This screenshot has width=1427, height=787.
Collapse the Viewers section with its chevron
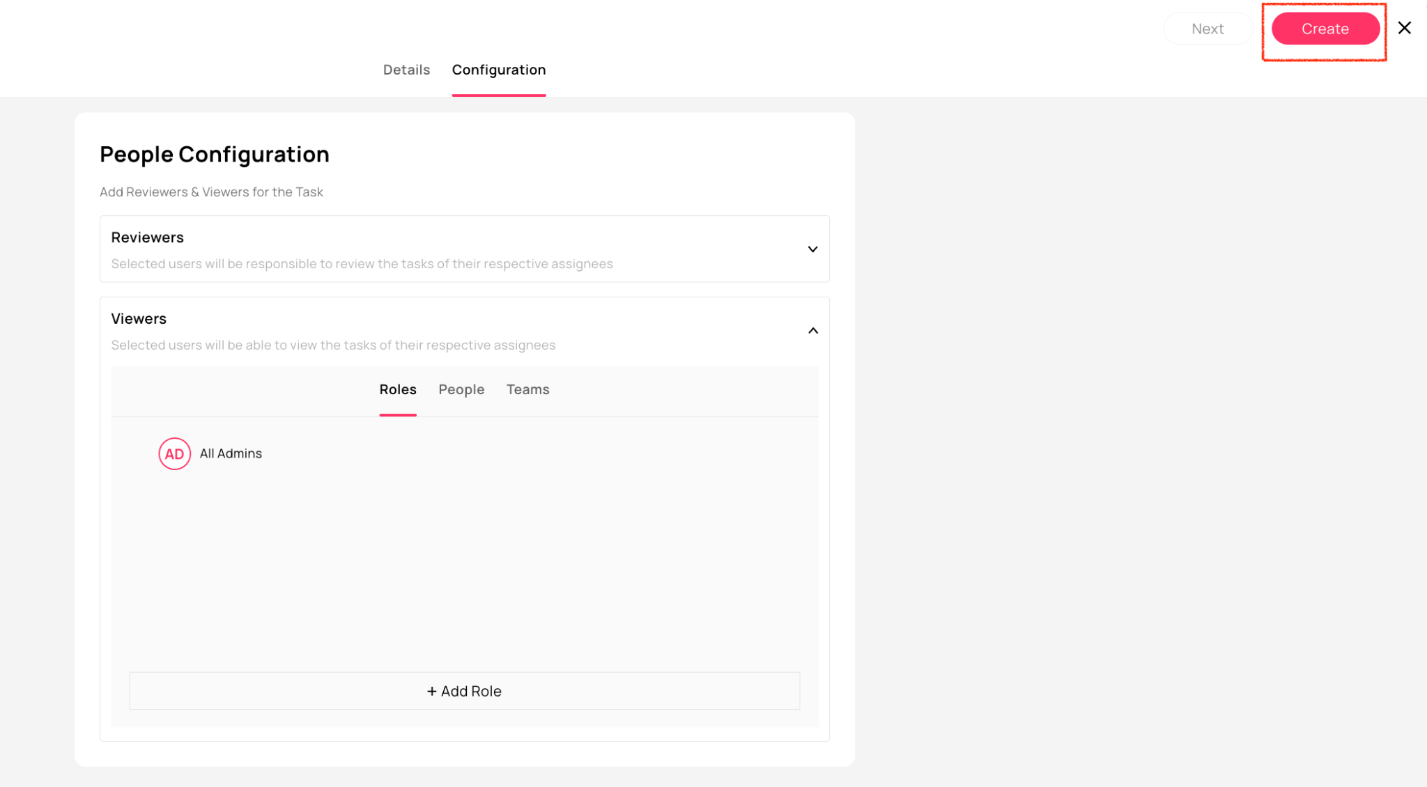click(812, 330)
